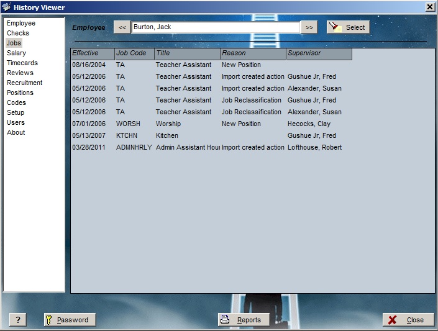Open the Setup section in sidebar
438x331 pixels.
[x=16, y=112]
